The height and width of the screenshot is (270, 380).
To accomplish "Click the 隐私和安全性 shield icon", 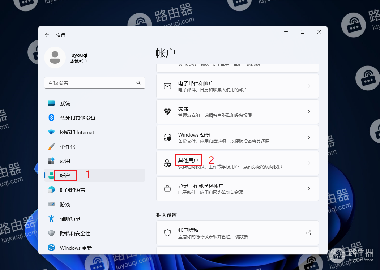I will coord(51,233).
